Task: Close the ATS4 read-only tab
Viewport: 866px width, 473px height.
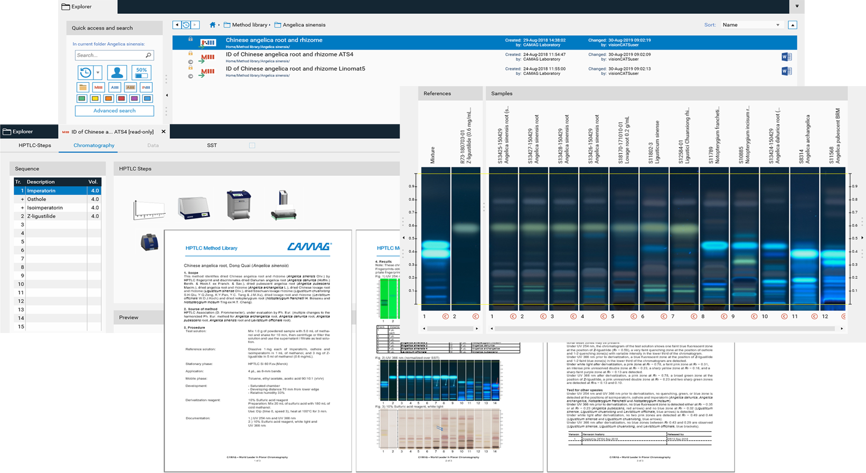Action: (x=163, y=131)
